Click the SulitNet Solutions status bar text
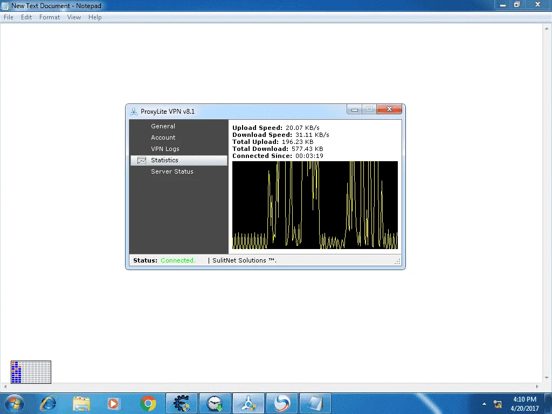The width and height of the screenshot is (552, 414). tap(244, 260)
